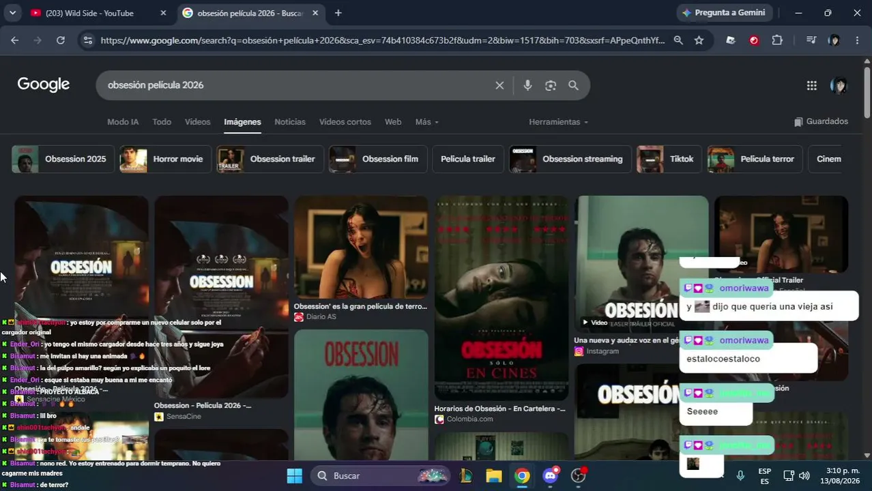Select the Videos cortos tab
The height and width of the screenshot is (491, 872).
point(345,122)
